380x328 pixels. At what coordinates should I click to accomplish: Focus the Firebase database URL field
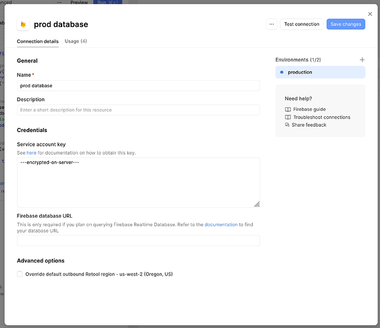click(x=138, y=240)
